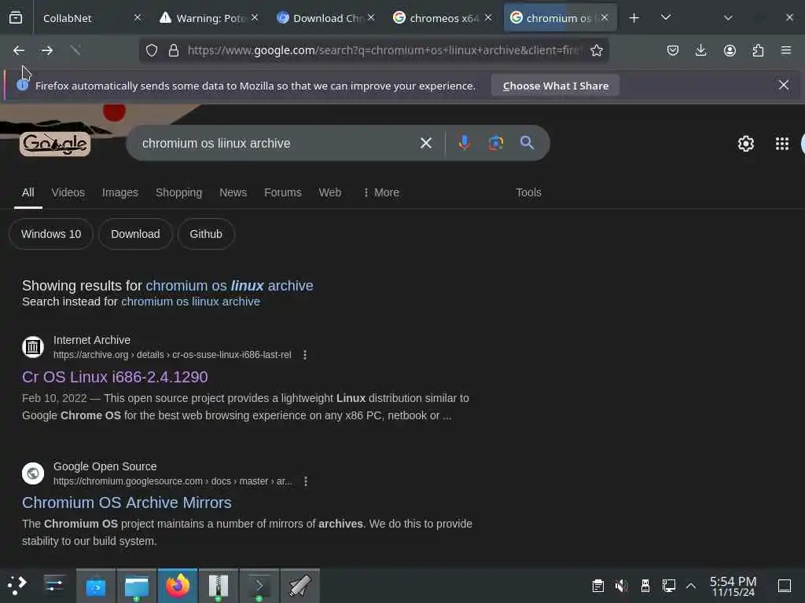Start voice search with microphone
Viewport: 805px width, 603px height.
[464, 143]
